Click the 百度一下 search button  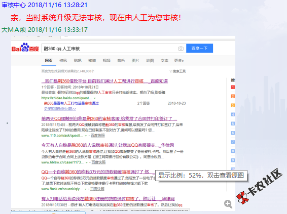199,48
